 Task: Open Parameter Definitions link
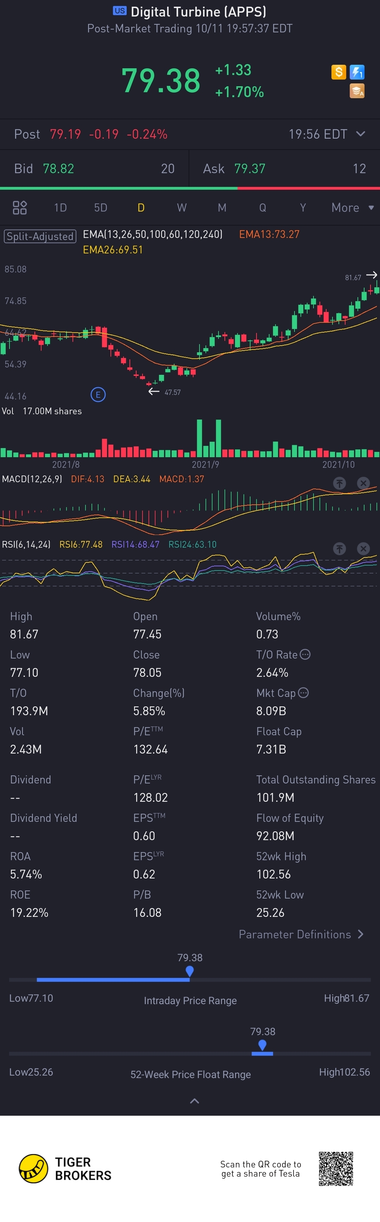click(x=301, y=934)
